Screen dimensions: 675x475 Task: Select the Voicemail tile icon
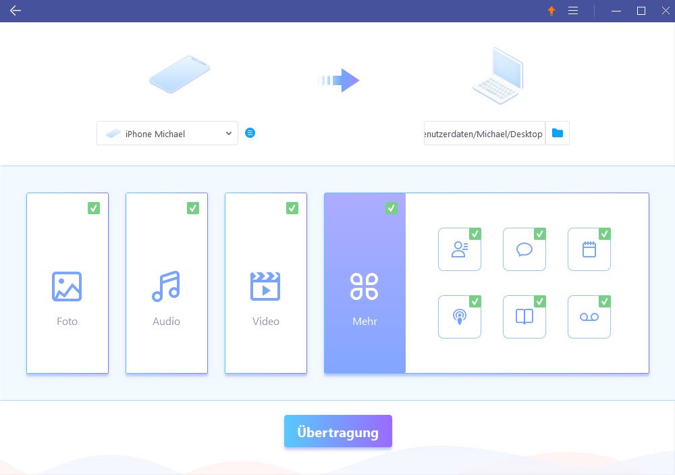click(589, 317)
